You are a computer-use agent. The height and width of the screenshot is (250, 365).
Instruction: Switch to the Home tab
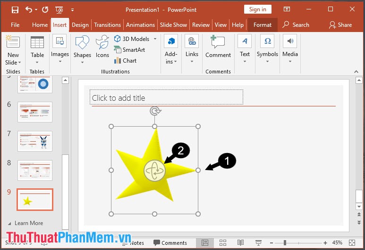(40, 25)
